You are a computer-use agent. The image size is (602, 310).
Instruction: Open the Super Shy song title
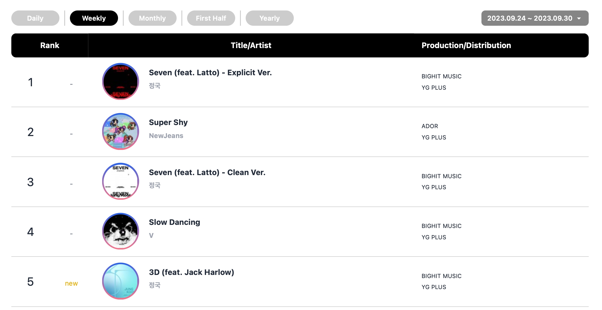click(x=168, y=122)
